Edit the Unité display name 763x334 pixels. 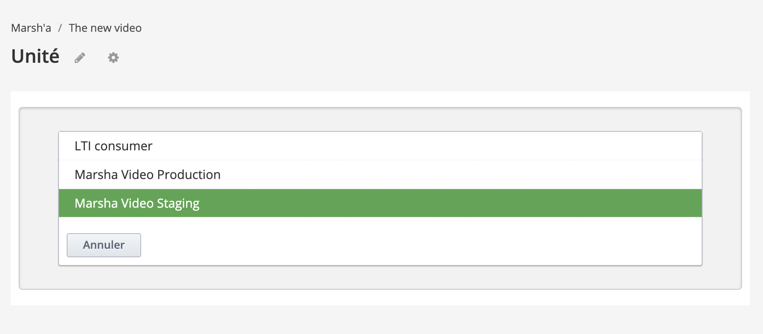[80, 58]
